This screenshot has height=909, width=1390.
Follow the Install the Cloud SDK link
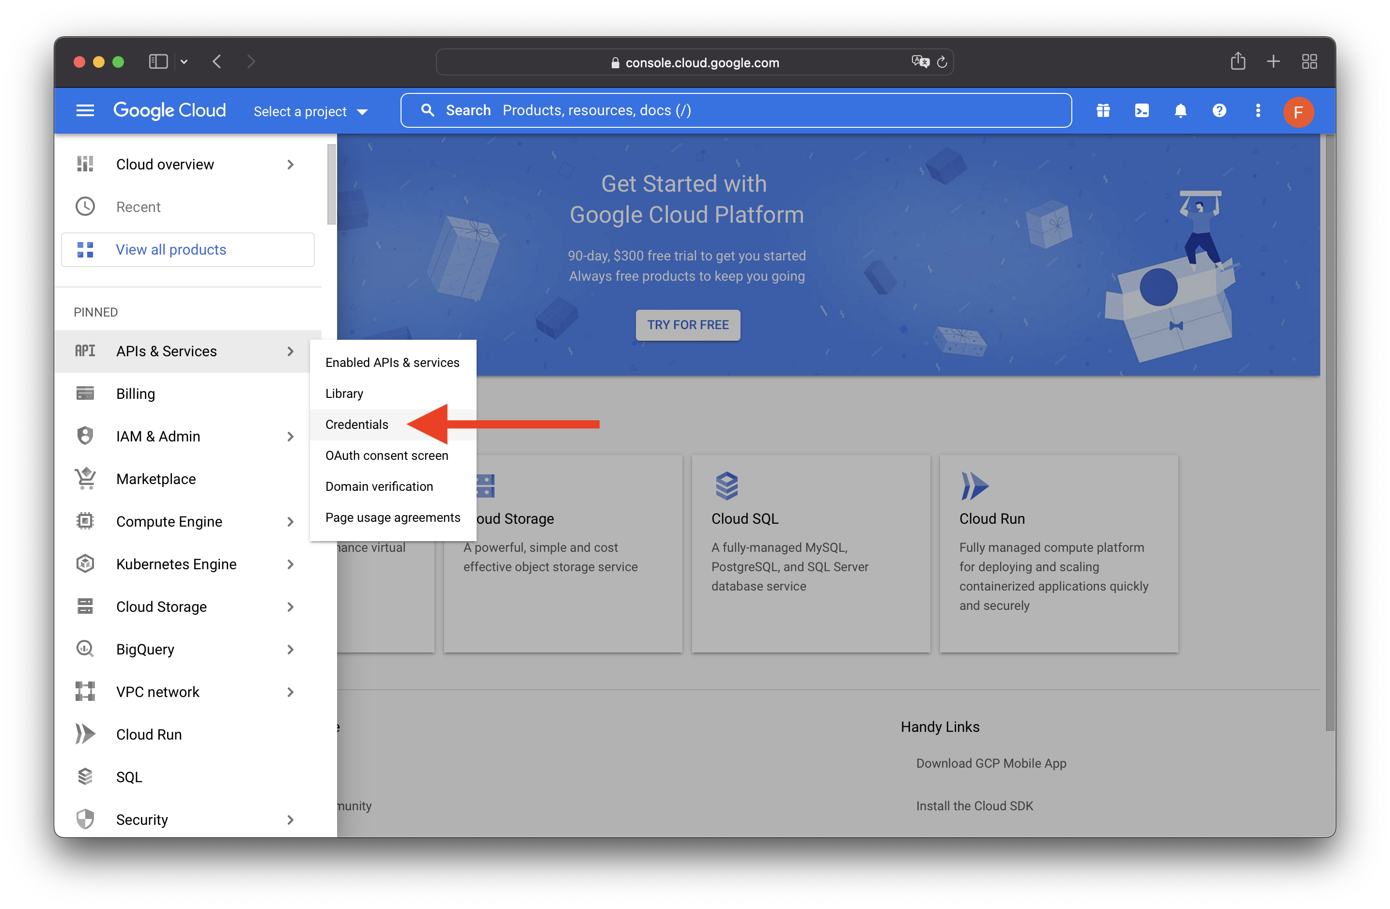974,806
